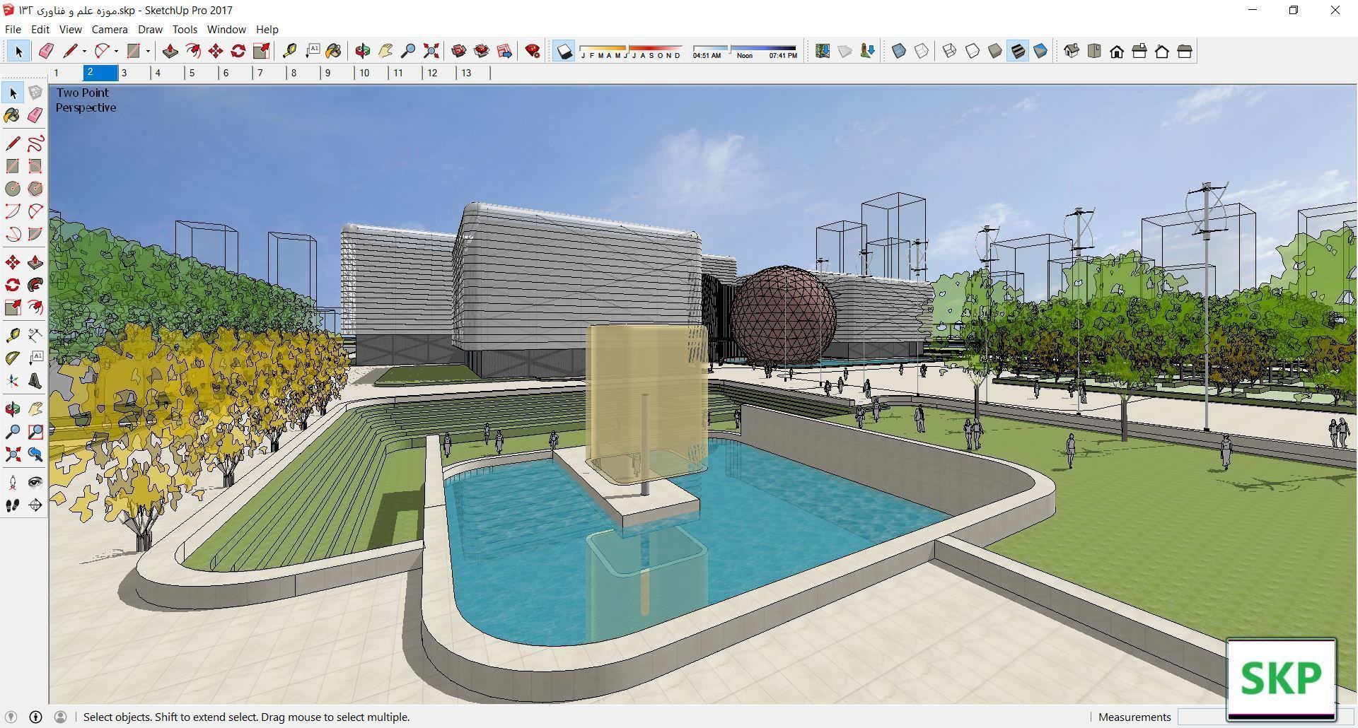The height and width of the screenshot is (728, 1358).
Task: Click the Front view house button
Action: point(1117,50)
